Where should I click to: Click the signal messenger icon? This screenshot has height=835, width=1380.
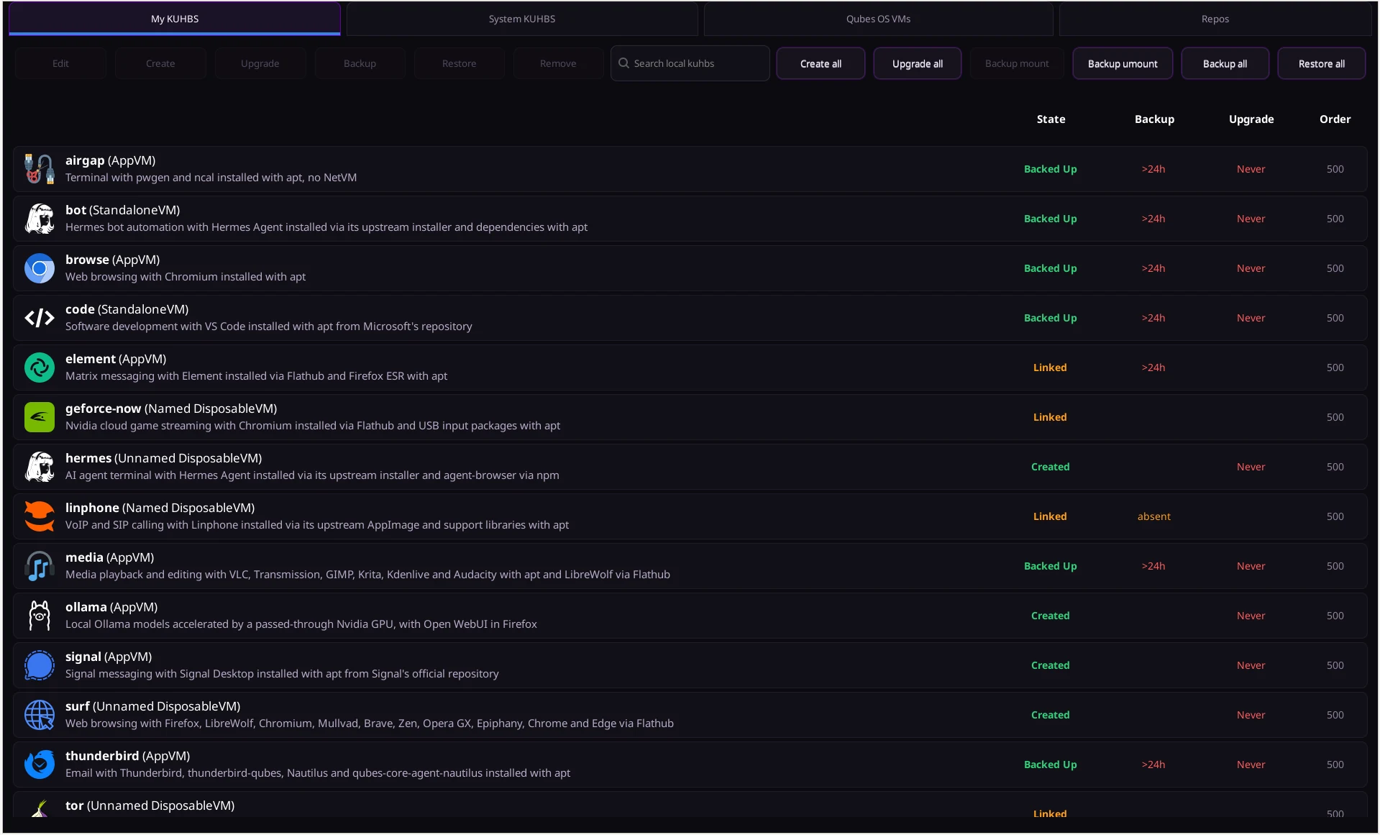(40, 665)
